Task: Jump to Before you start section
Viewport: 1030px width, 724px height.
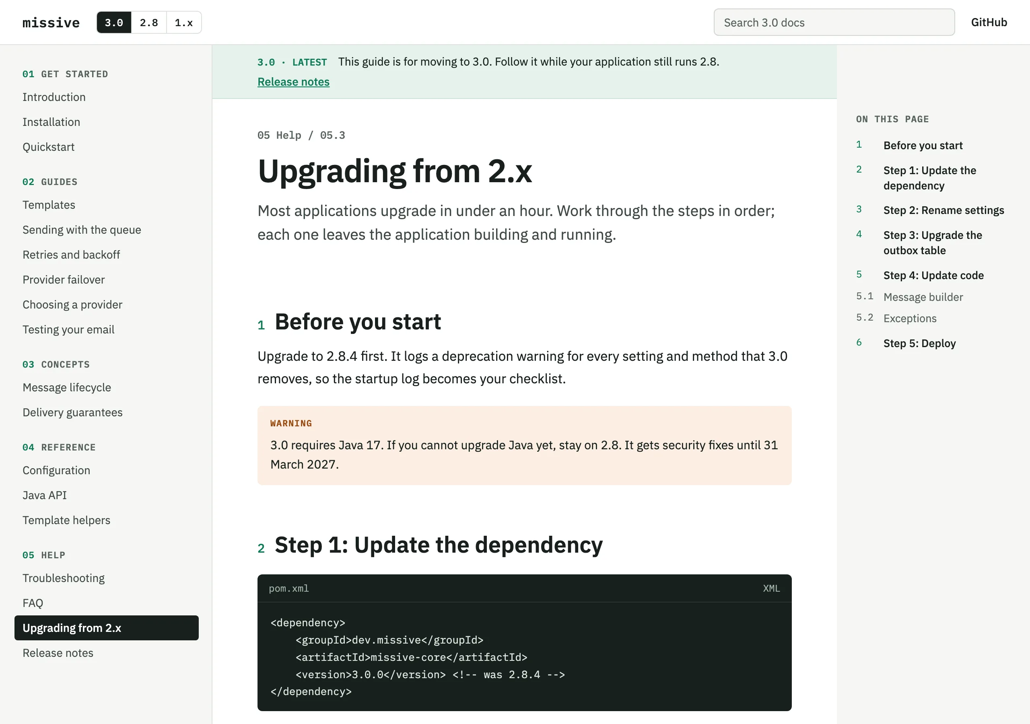Action: point(923,145)
